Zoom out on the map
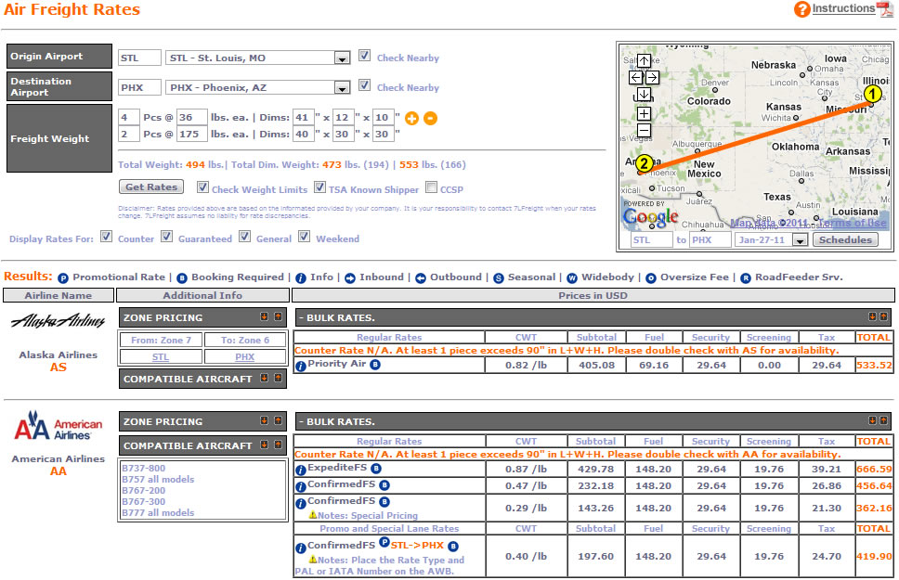 644,130
